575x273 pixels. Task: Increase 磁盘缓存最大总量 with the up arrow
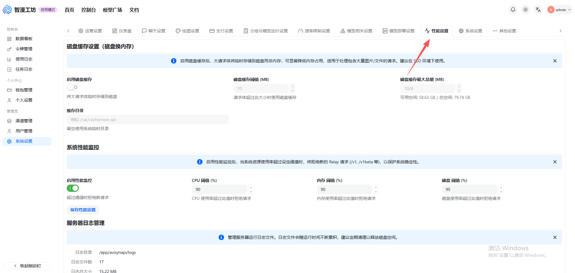pyautogui.click(x=459, y=86)
